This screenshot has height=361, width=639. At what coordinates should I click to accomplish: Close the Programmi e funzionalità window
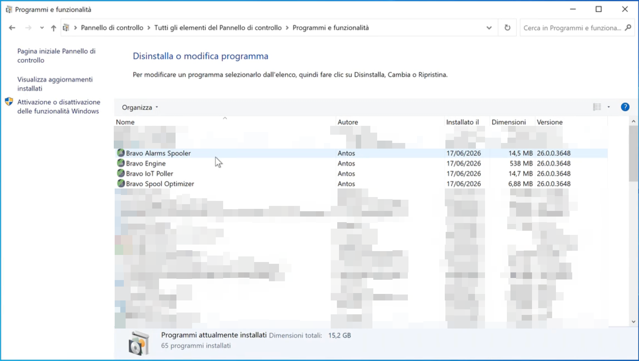pyautogui.click(x=625, y=9)
